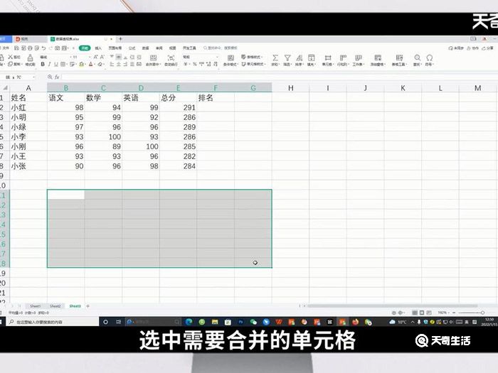Click the Increase font size icon
The image size is (498, 373).
95,57
